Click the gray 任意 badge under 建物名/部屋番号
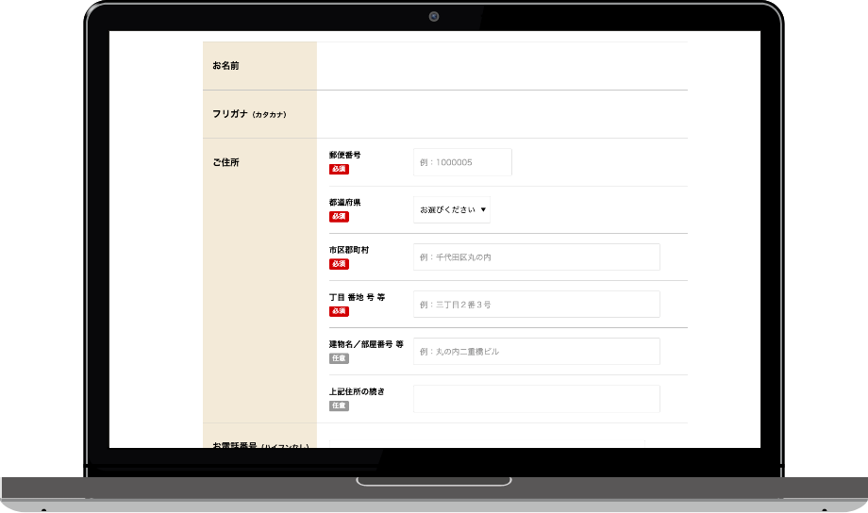Image resolution: width=868 pixels, height=513 pixels. (339, 358)
